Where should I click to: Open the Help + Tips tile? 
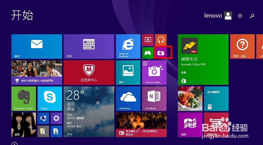(242, 47)
